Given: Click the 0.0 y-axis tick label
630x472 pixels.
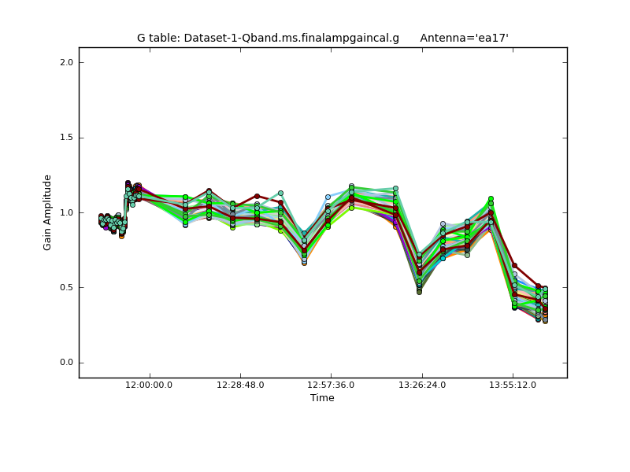Looking at the screenshot, I should coord(66,363).
